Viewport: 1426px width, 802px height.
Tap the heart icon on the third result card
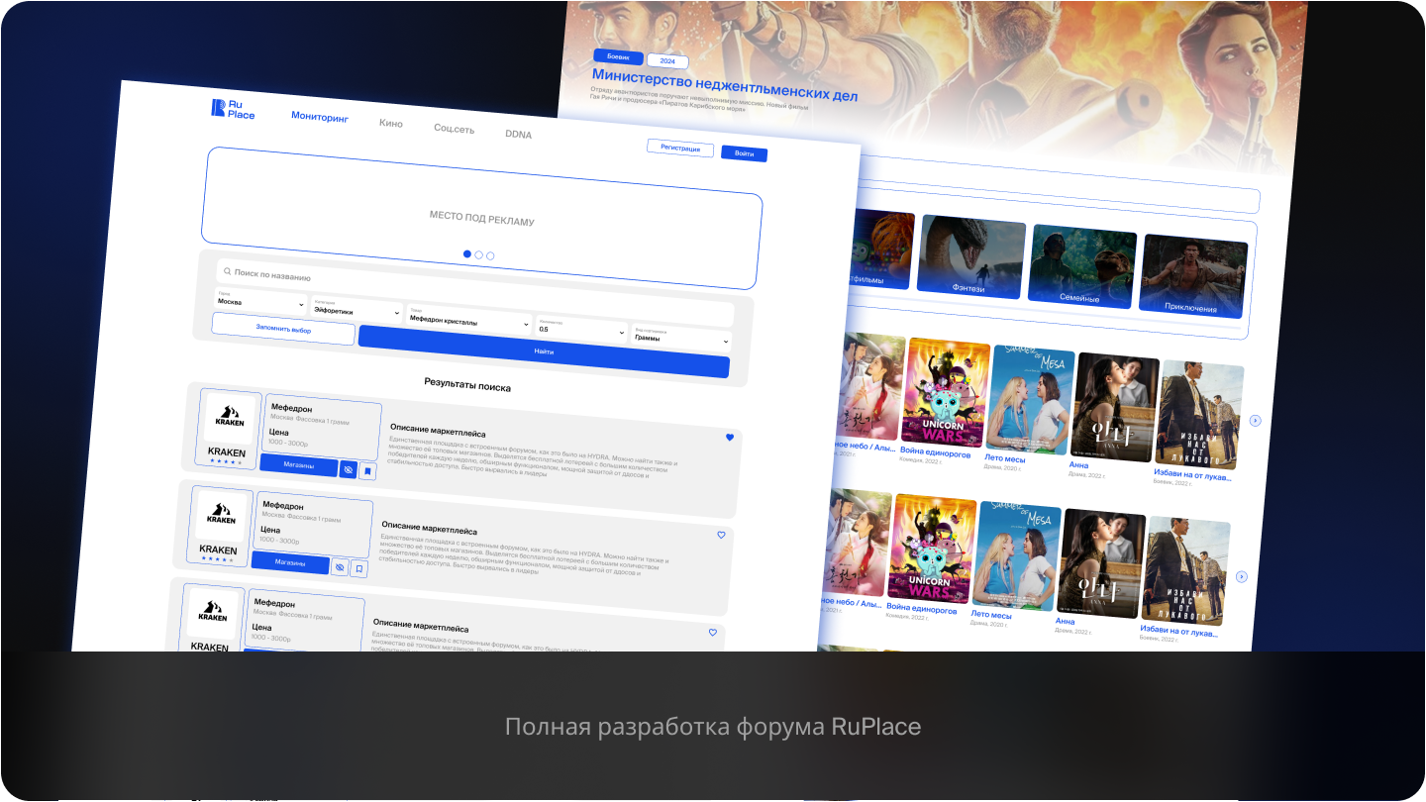(712, 632)
